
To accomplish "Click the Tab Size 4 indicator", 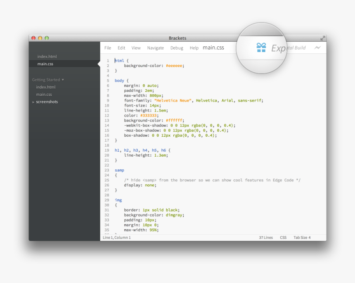I will point(302,238).
